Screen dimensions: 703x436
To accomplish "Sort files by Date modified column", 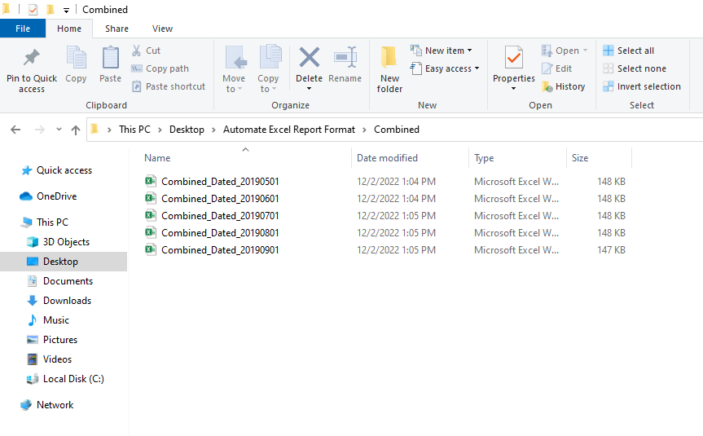I will coord(387,158).
